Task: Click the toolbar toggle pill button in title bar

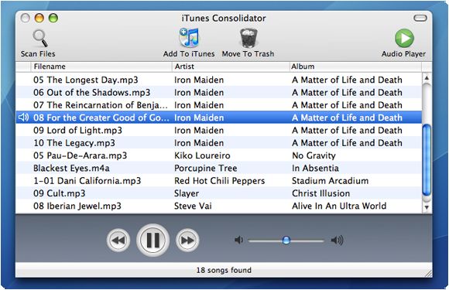Action: (x=420, y=18)
